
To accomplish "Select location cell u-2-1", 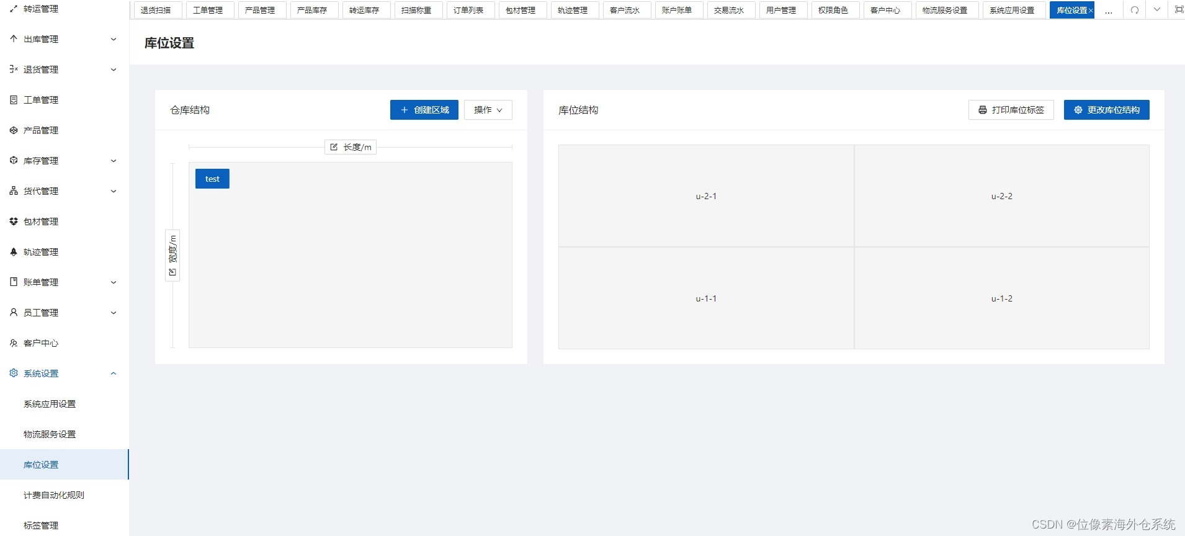I will point(706,196).
